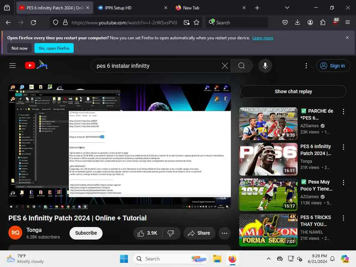
Task: Open Firefox from taskbar
Action: 232,259
